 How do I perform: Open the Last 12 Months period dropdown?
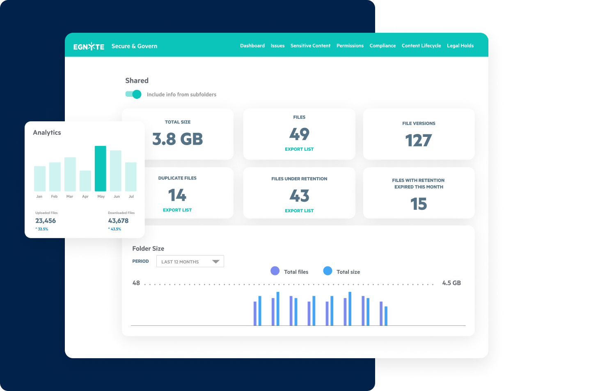click(x=190, y=261)
